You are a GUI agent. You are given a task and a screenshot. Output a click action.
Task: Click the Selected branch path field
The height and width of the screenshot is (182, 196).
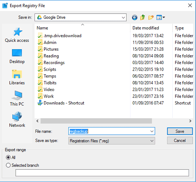tap(102, 173)
